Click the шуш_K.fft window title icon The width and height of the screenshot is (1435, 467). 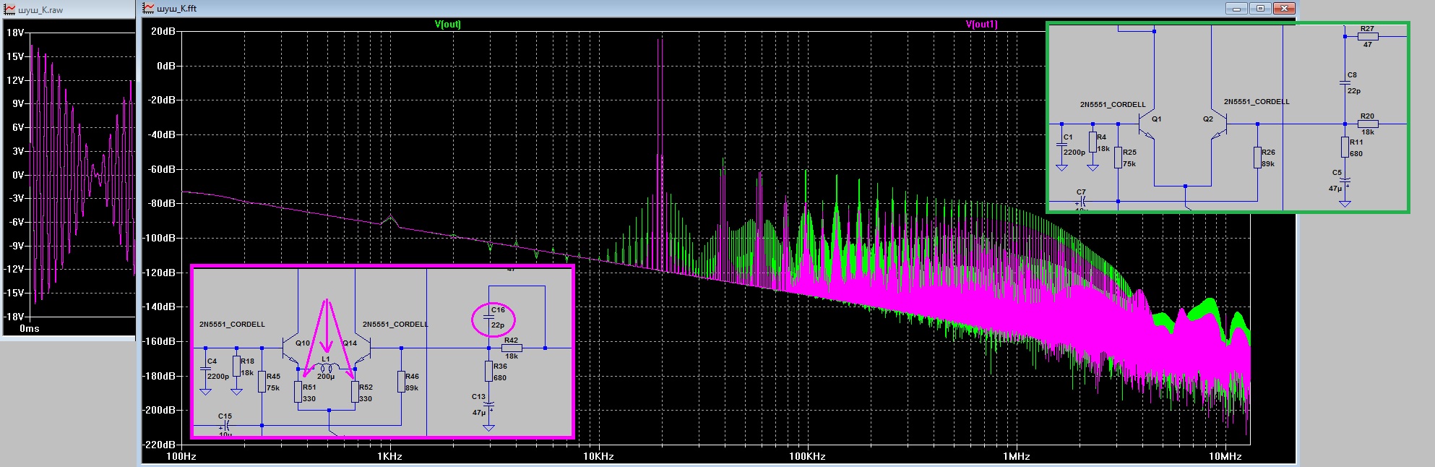149,8
